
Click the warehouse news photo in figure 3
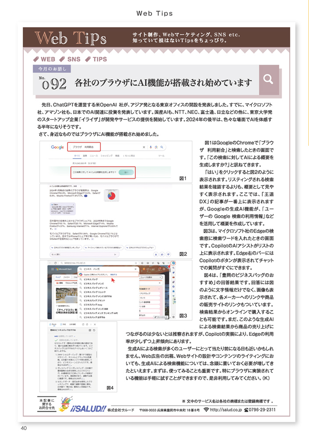click(67, 297)
